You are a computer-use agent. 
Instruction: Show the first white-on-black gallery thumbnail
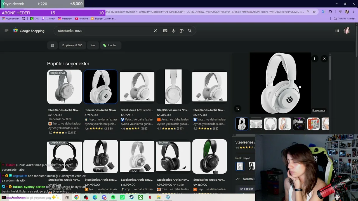coord(242,124)
